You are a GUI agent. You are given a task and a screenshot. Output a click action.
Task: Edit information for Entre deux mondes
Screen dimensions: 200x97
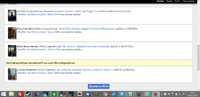pyautogui.click(x=31, y=49)
